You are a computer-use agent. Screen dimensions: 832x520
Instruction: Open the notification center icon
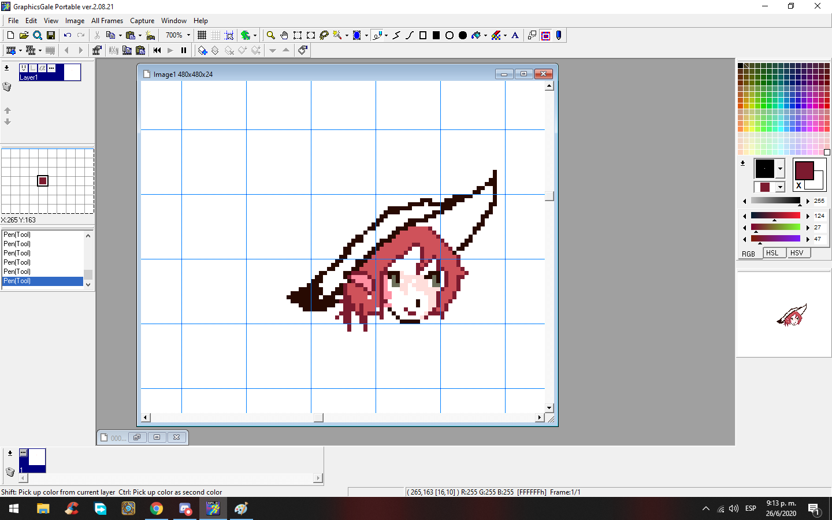(814, 508)
